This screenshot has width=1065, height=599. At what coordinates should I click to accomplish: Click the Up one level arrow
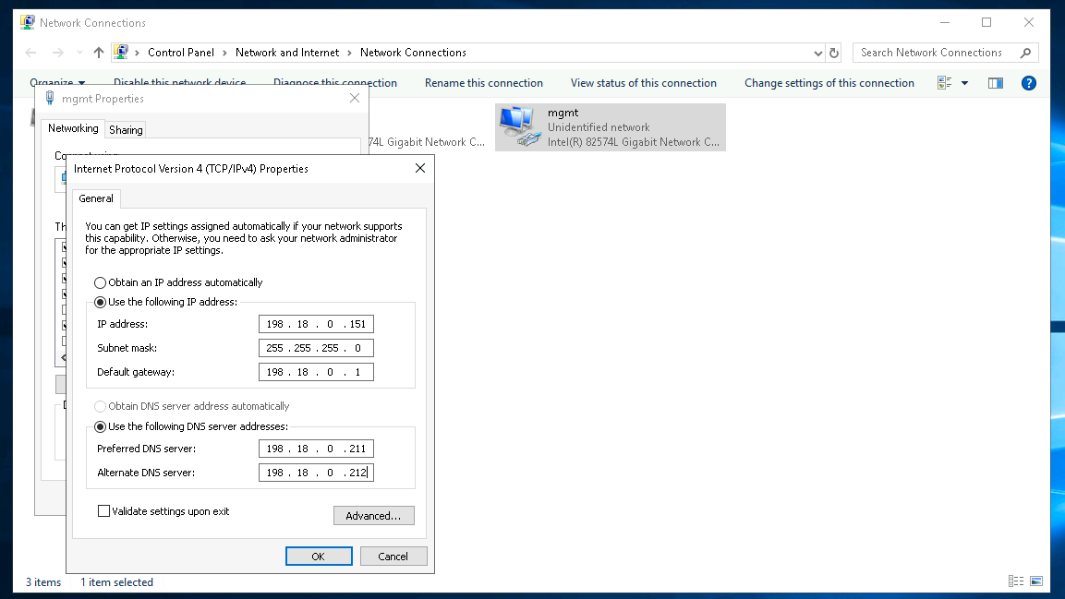99,53
